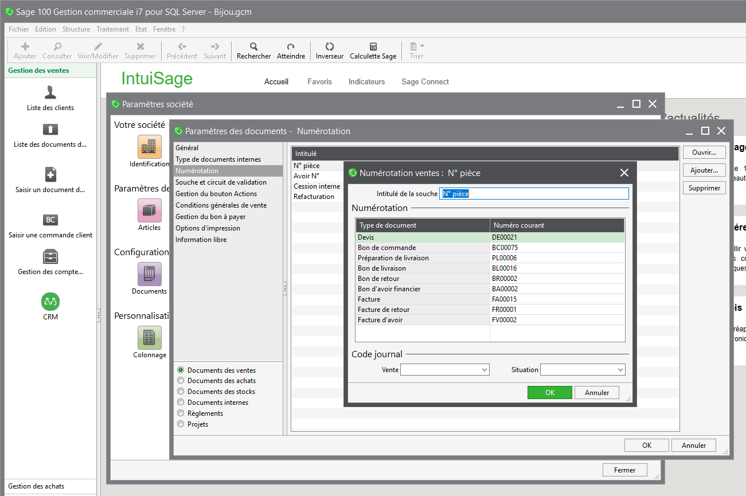Select Documents des stocks radio button
Image resolution: width=746 pixels, height=496 pixels.
click(181, 392)
